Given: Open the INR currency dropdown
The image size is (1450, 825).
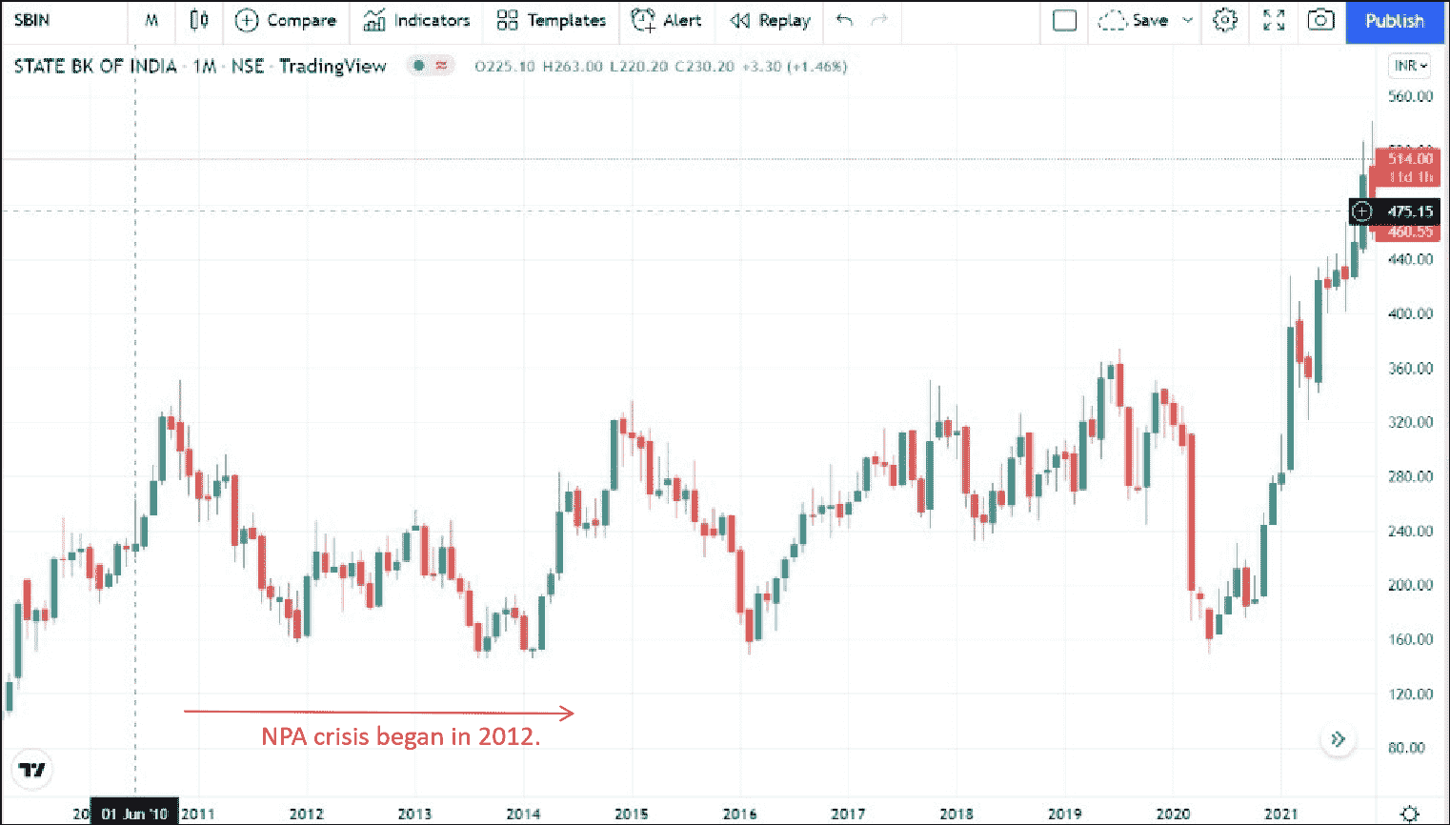Looking at the screenshot, I should coord(1410,66).
